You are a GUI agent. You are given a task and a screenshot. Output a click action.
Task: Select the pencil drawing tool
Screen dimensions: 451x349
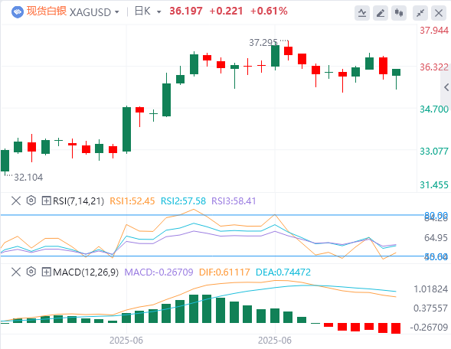coord(381,13)
